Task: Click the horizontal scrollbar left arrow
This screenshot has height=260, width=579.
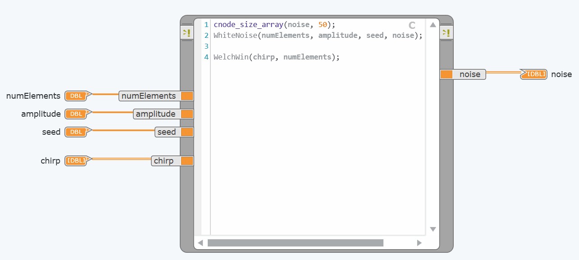Action: (200, 243)
